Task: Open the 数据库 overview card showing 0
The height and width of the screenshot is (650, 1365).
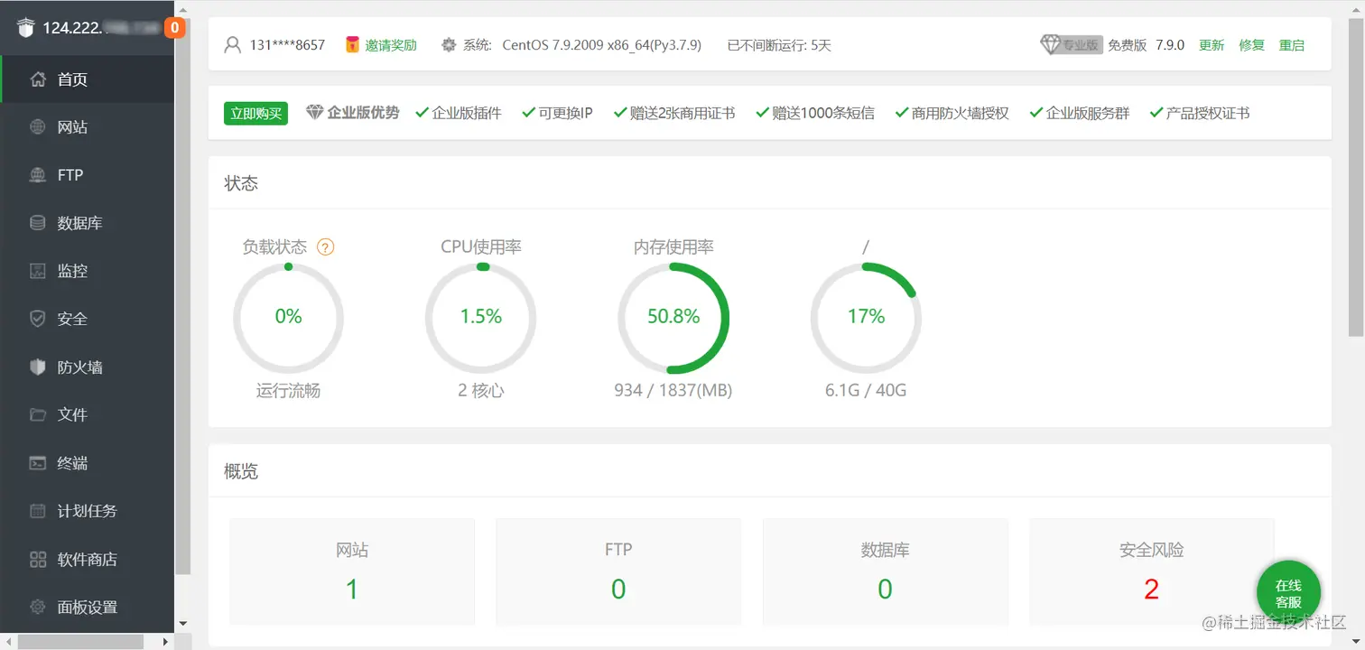Action: (885, 571)
